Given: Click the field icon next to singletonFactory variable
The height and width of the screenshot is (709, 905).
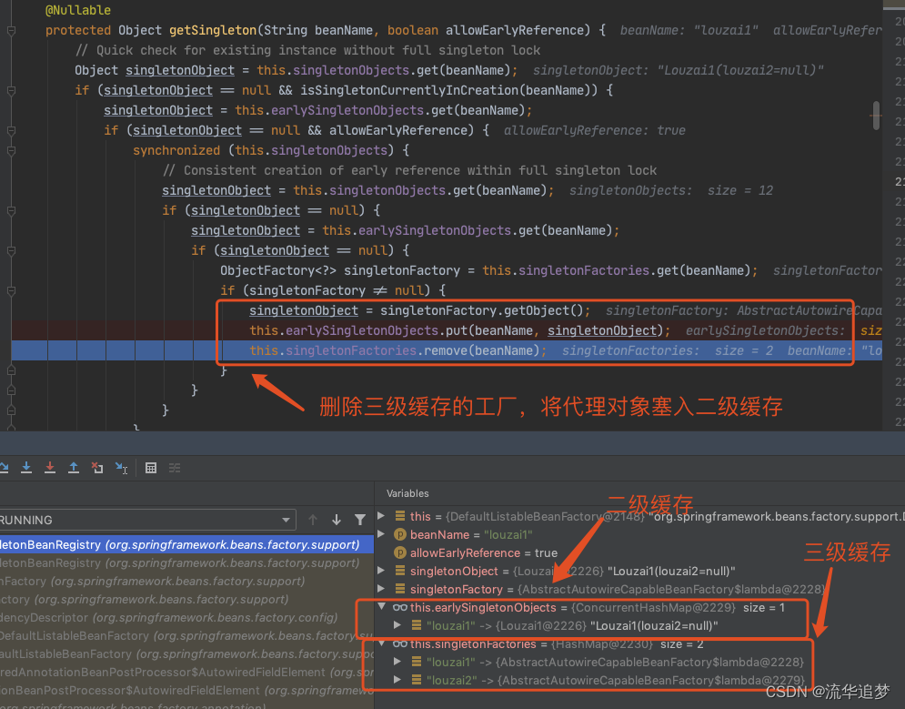Looking at the screenshot, I should tap(400, 589).
